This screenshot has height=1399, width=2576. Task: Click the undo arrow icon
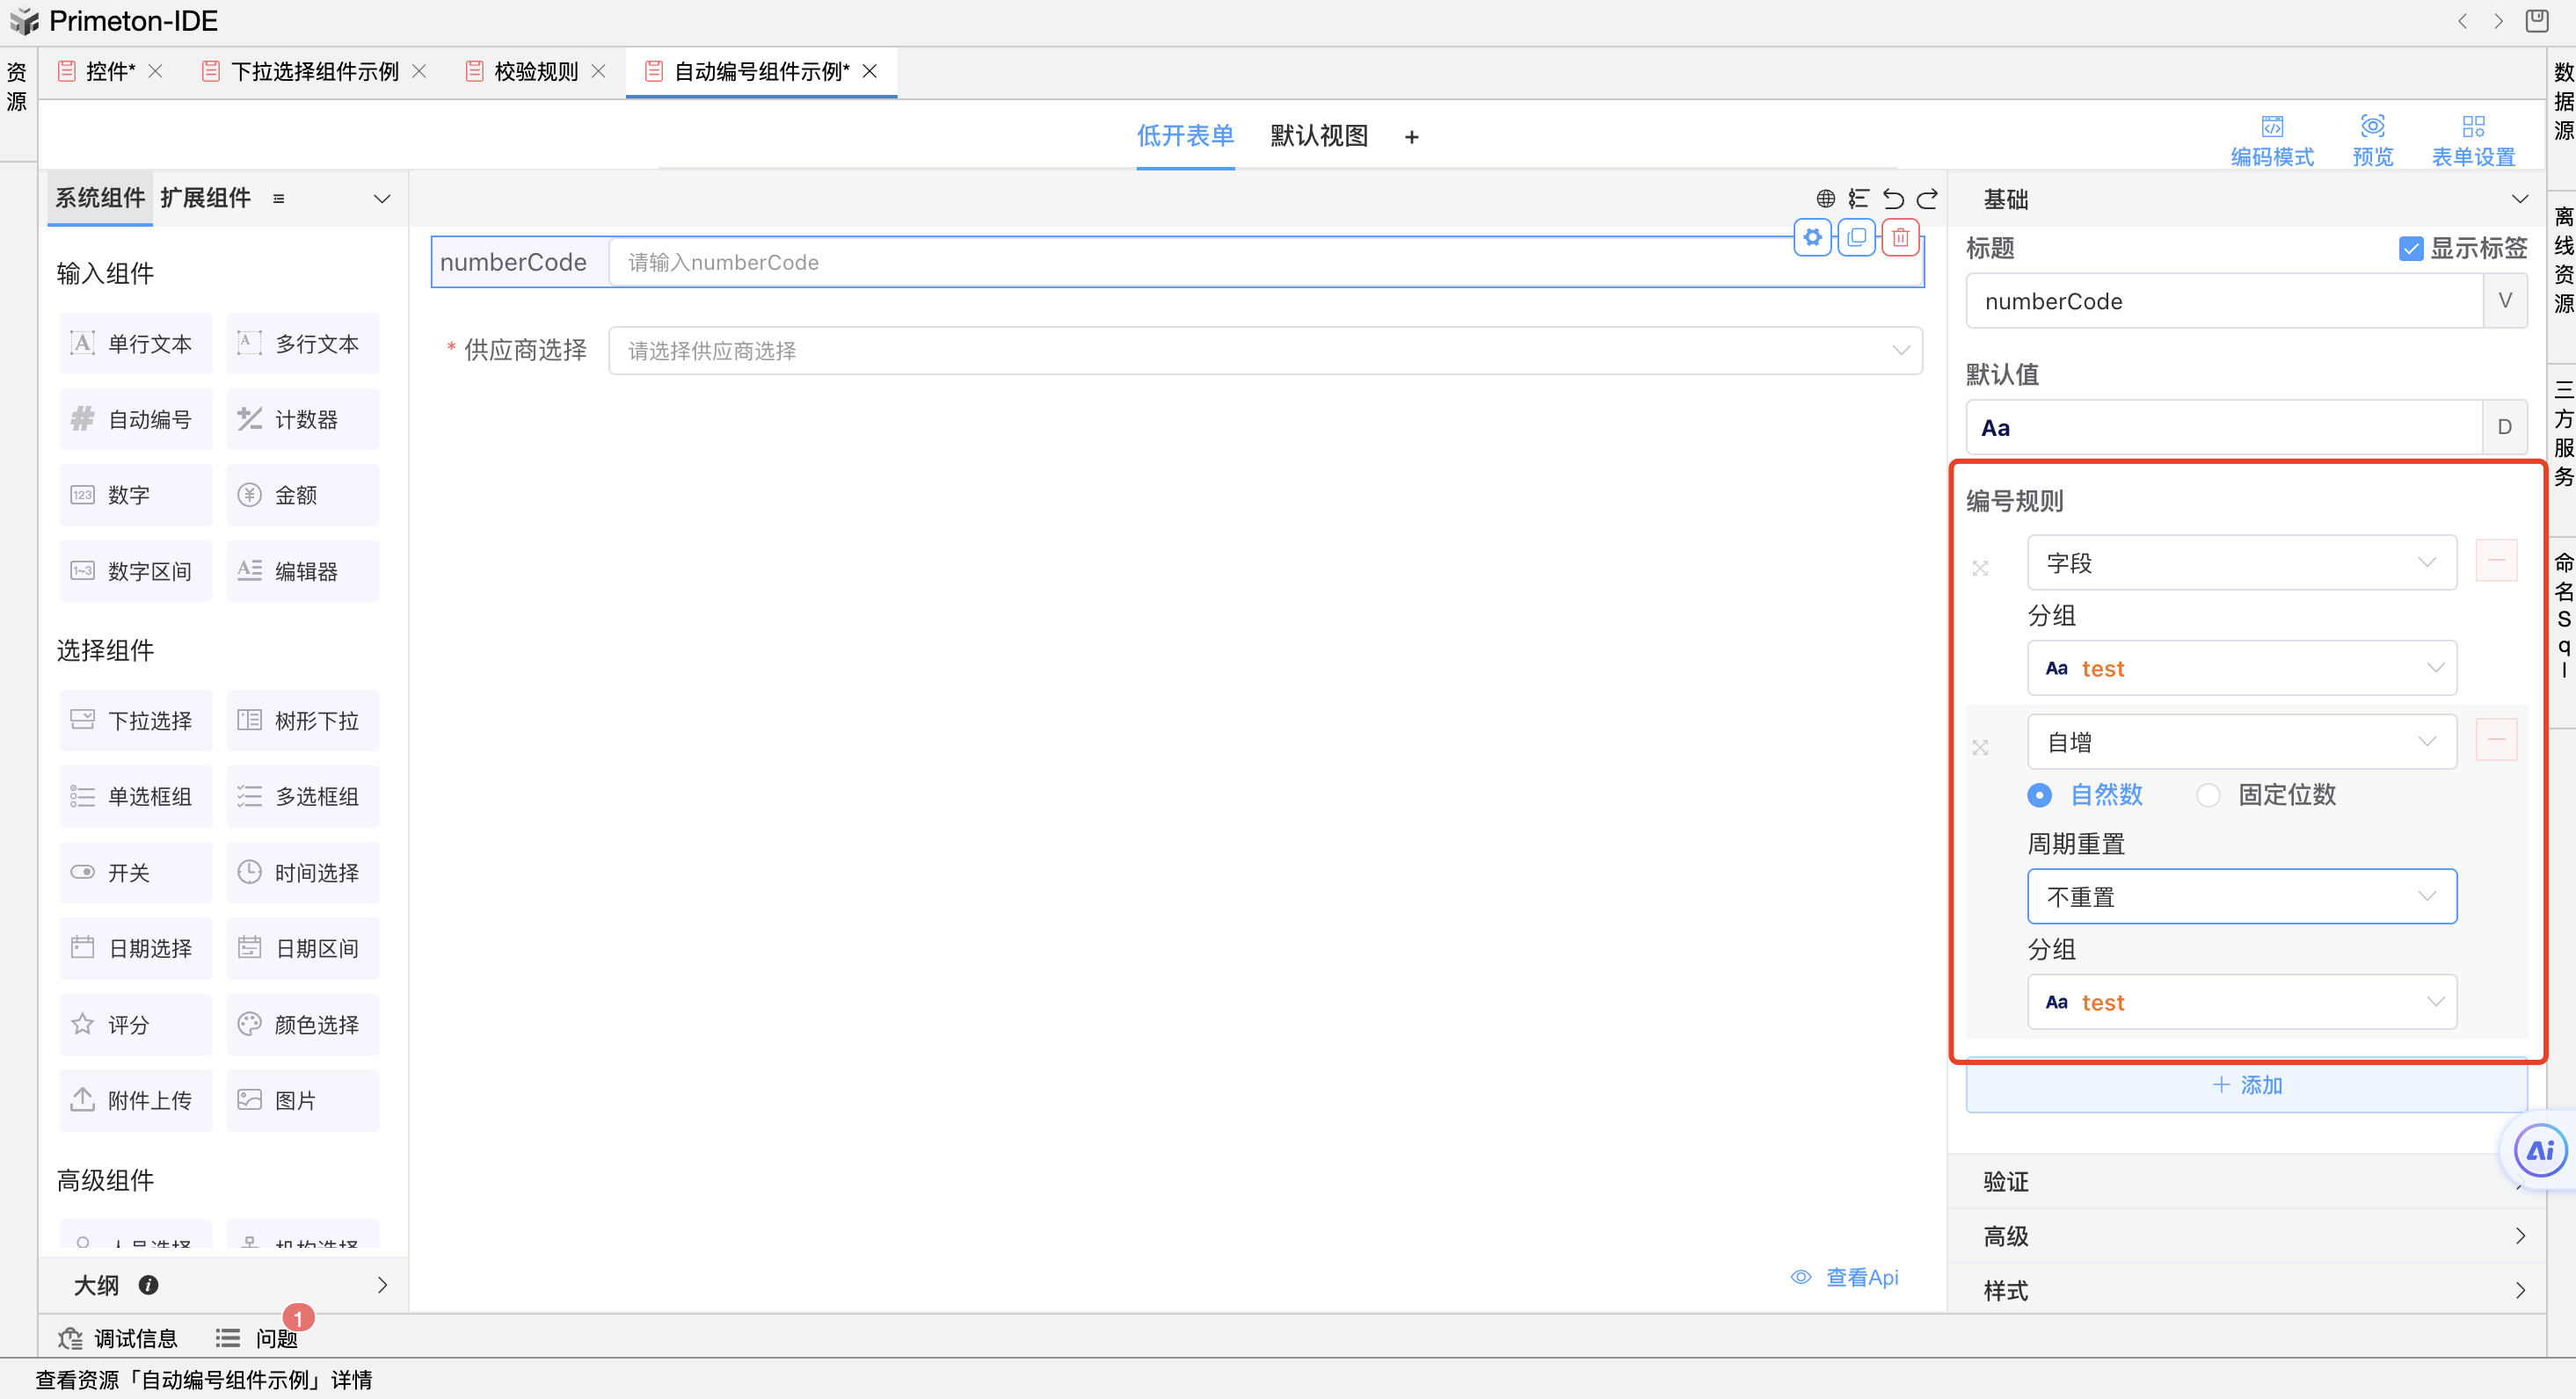1893,198
